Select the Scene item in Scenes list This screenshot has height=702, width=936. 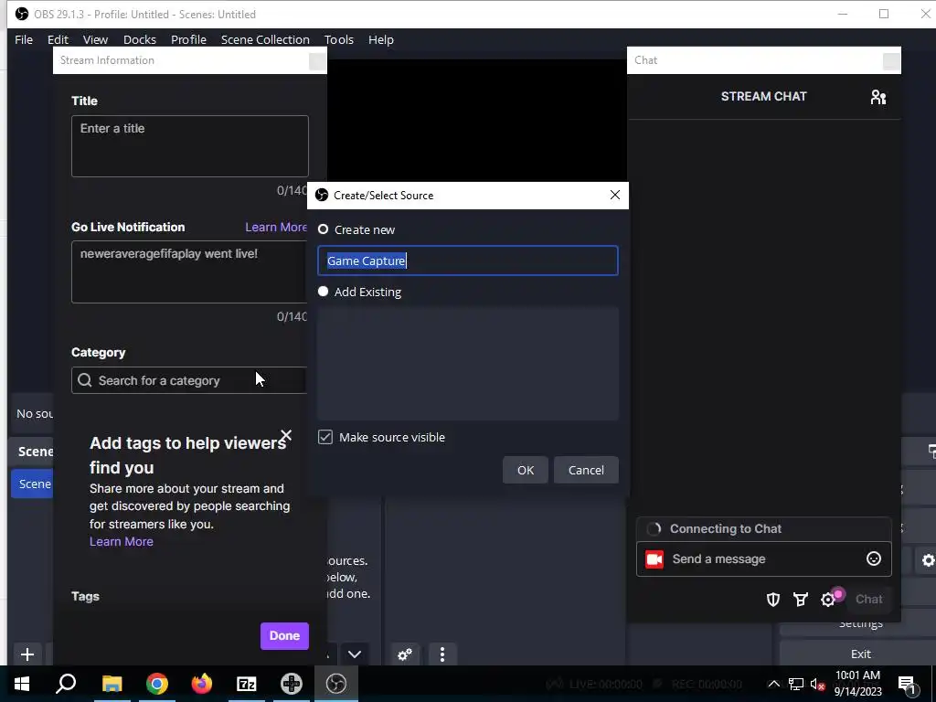[32, 484]
